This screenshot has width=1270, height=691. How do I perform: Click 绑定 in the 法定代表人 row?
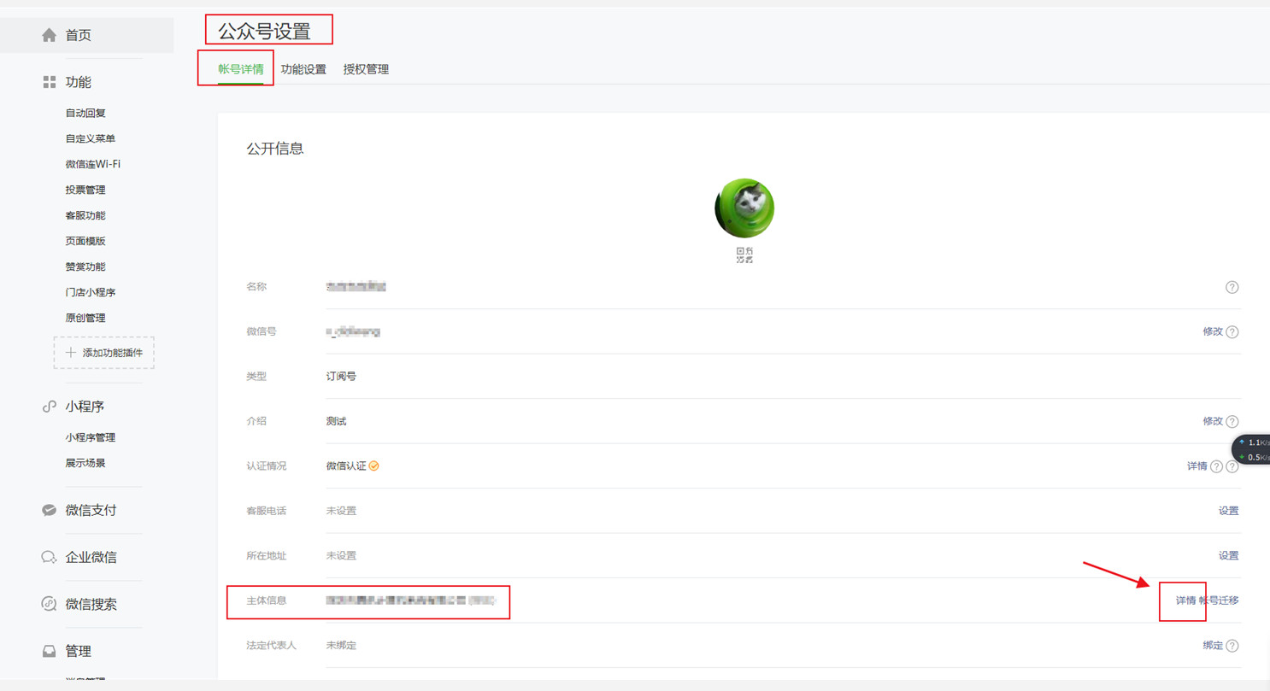tap(1213, 646)
